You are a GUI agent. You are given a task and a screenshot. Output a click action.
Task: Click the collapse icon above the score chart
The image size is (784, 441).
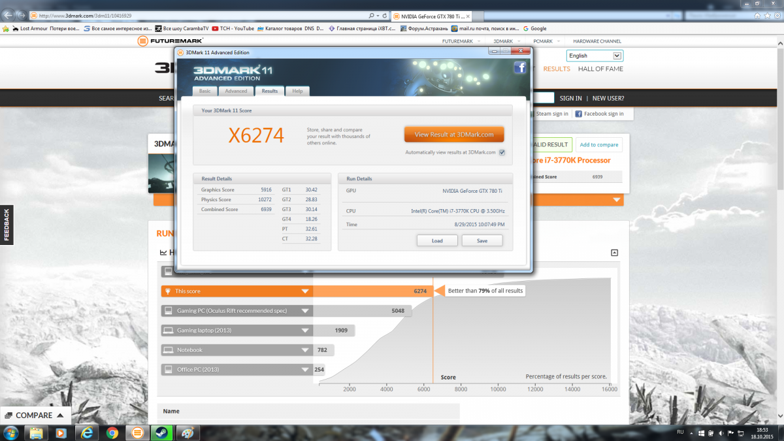pyautogui.click(x=614, y=252)
